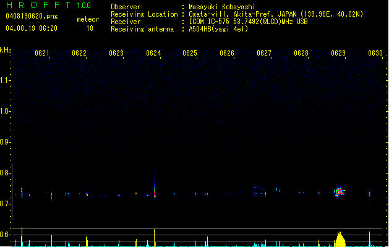Click the kHz axis unit label
The width and height of the screenshot is (389, 247).
pos(6,50)
